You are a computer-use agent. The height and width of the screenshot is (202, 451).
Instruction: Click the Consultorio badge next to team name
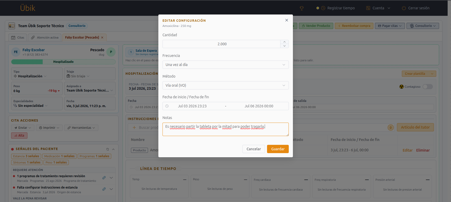pos(77,26)
